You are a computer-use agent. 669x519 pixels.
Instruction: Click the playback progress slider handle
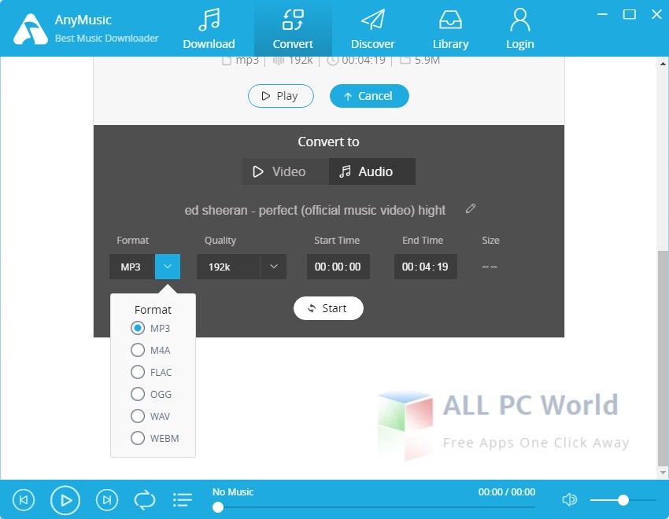218,507
